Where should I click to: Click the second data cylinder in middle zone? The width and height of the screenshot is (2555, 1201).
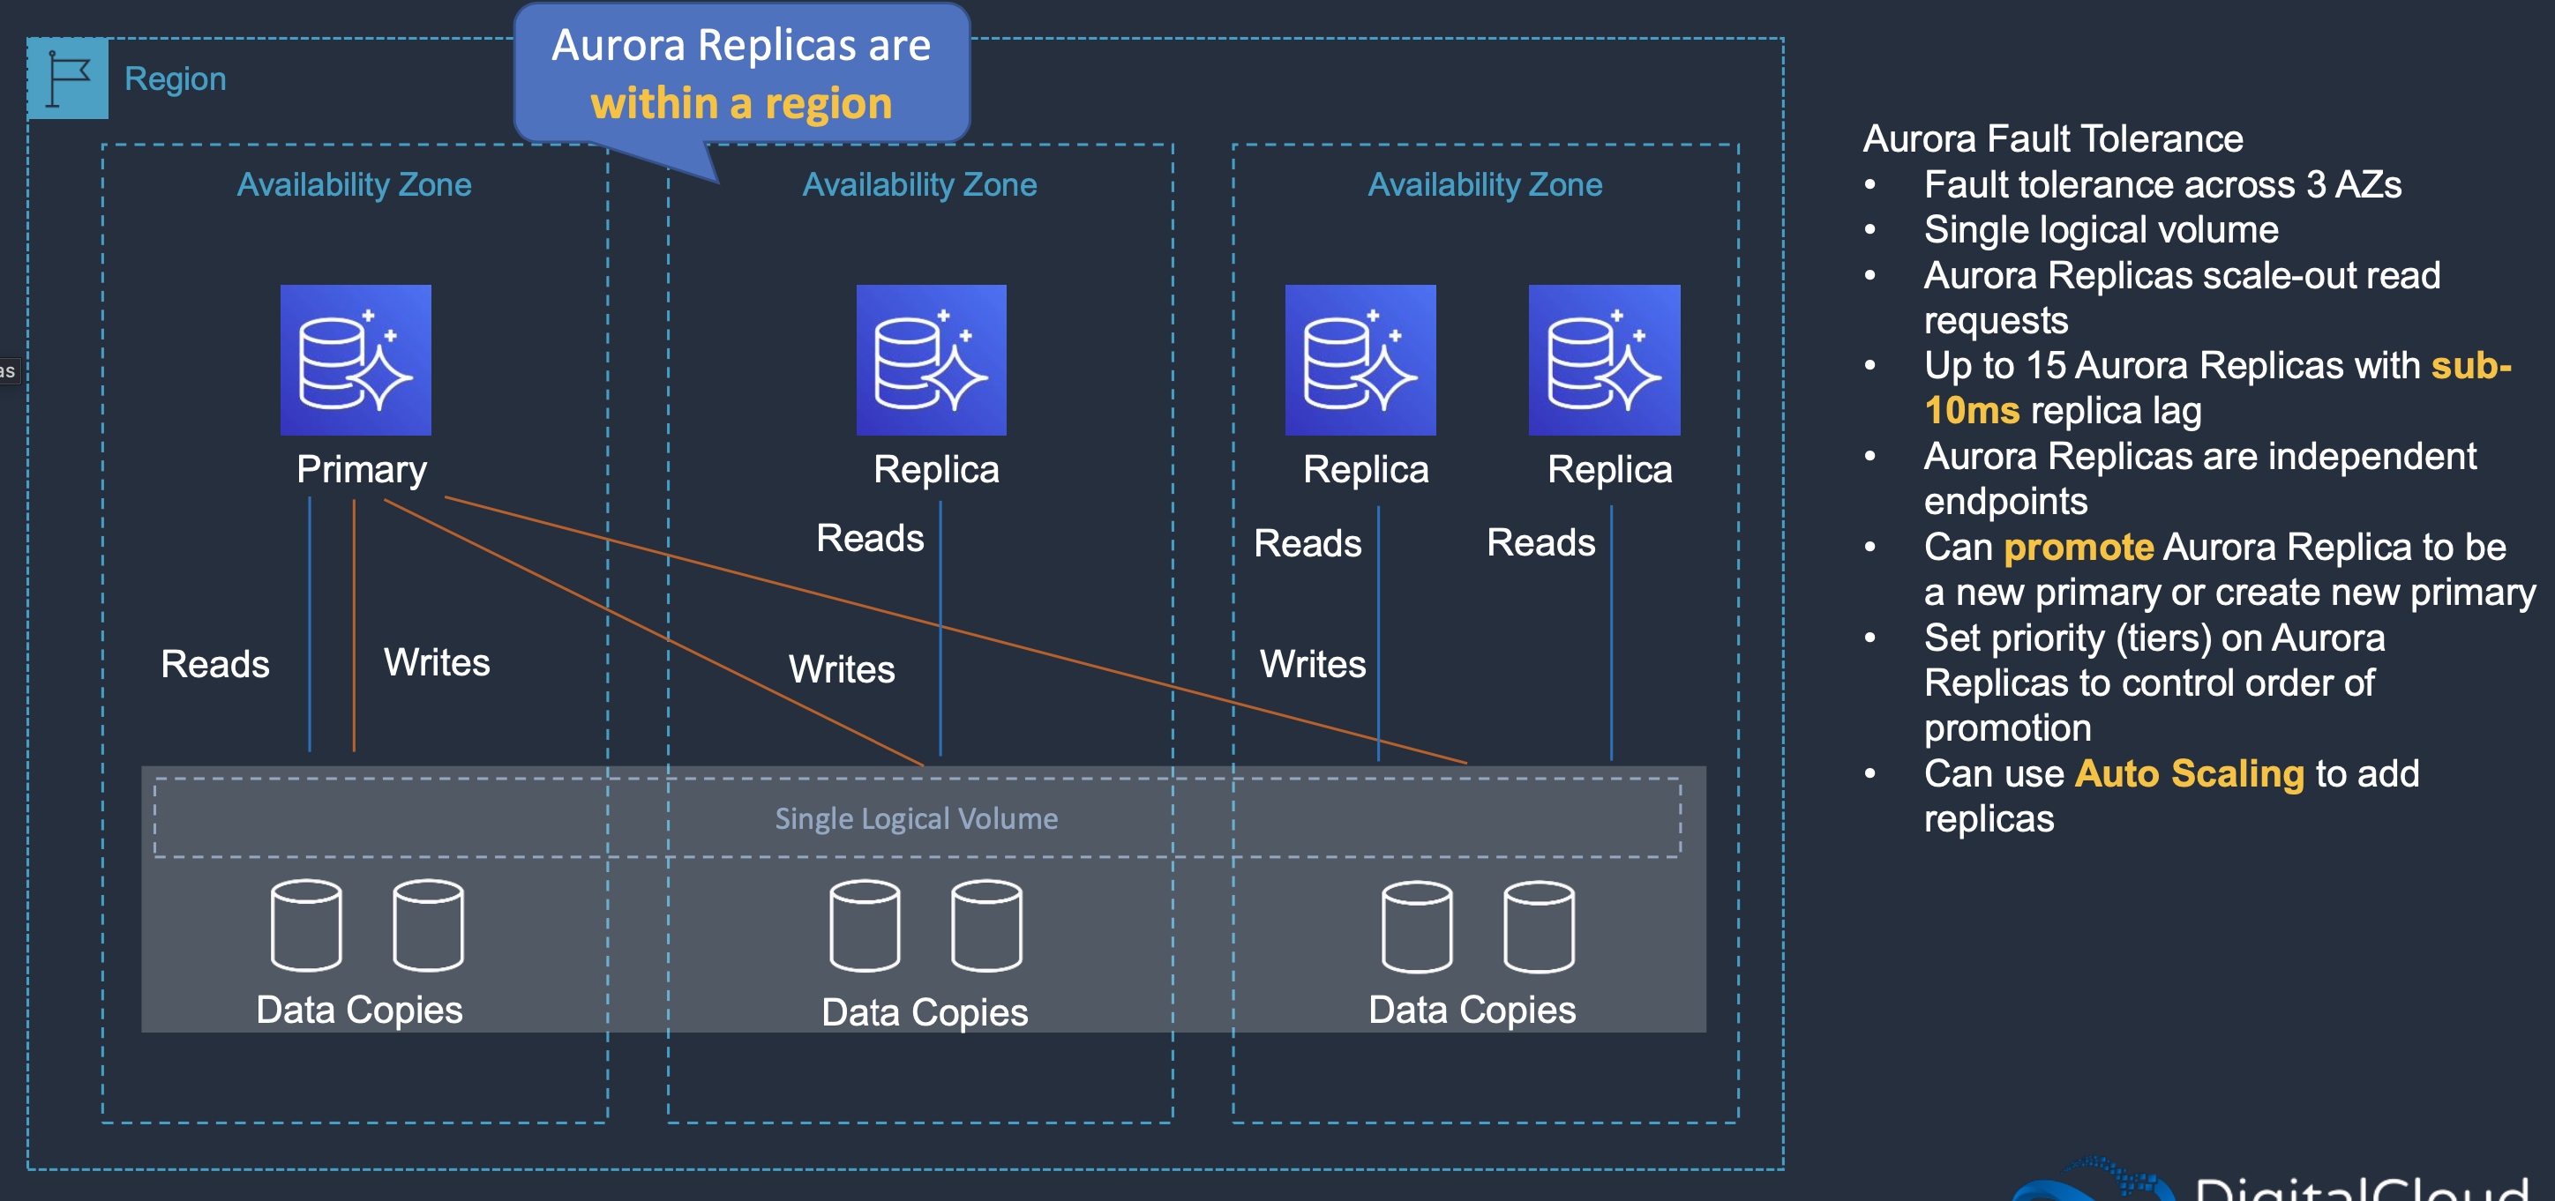tap(985, 924)
